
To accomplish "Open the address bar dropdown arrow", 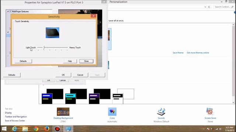I will (205, 7).
